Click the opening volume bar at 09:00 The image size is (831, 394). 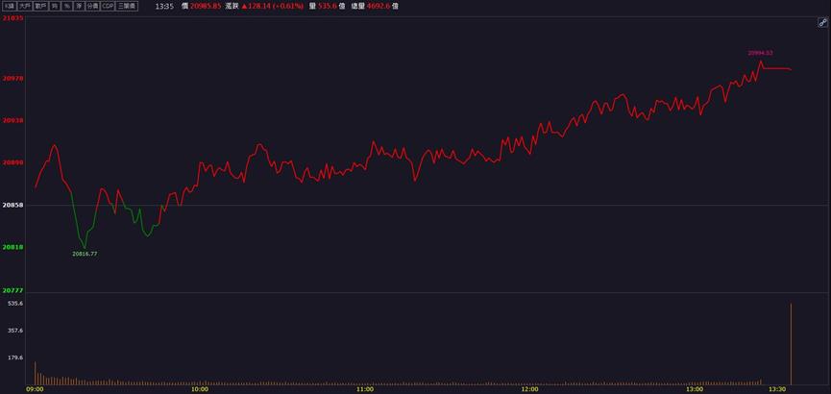click(35, 373)
